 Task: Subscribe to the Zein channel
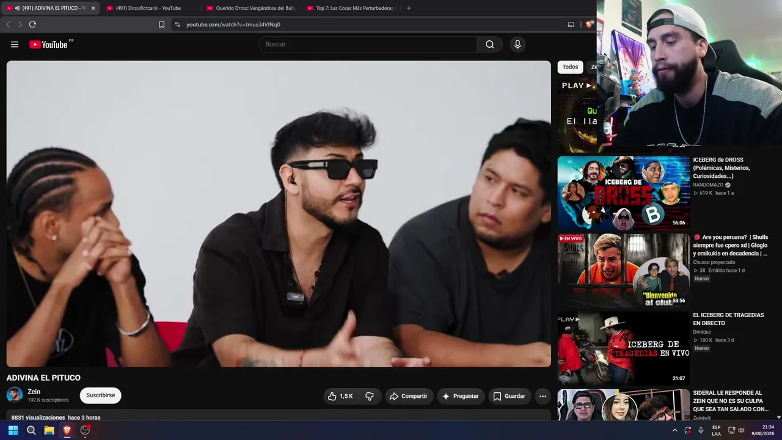point(101,395)
